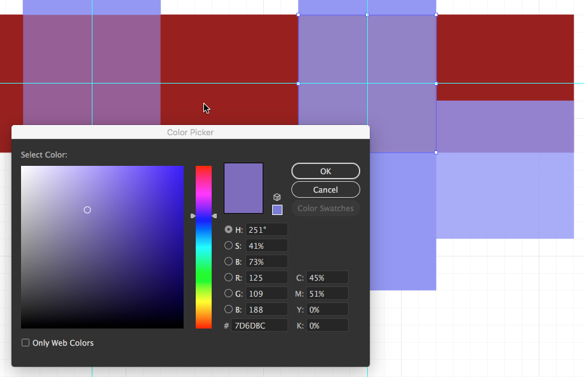Confirm the color with the OK button
584x377 pixels.
pyautogui.click(x=325, y=171)
